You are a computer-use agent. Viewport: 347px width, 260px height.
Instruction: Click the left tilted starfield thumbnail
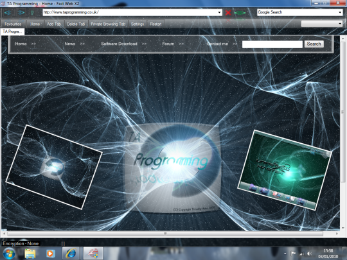(54, 167)
